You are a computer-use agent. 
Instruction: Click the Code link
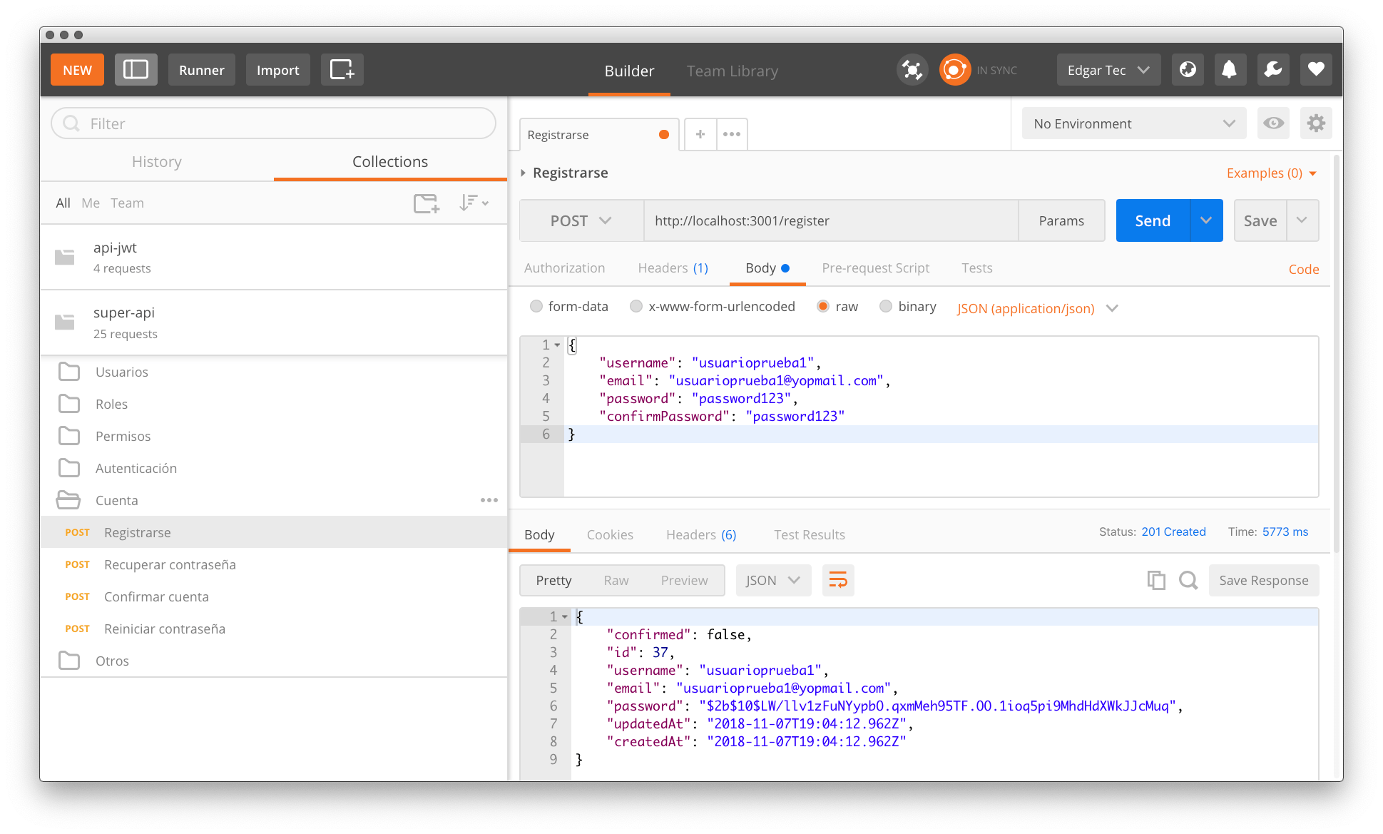(x=1303, y=269)
